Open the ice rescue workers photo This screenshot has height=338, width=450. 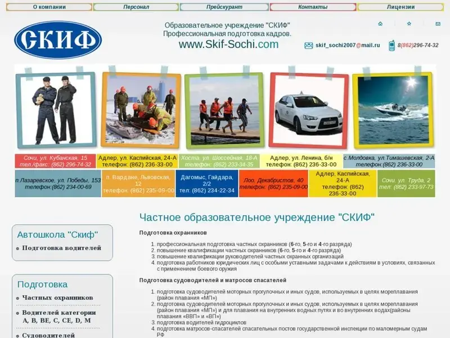[141, 110]
